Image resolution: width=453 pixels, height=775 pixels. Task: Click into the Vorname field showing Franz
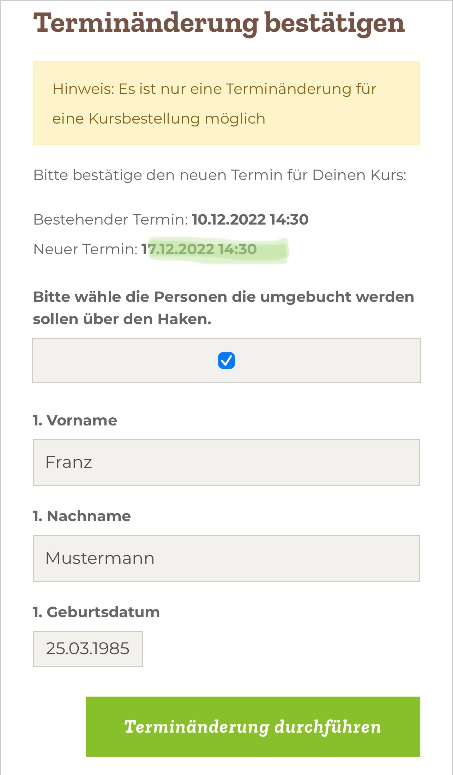coord(226,462)
